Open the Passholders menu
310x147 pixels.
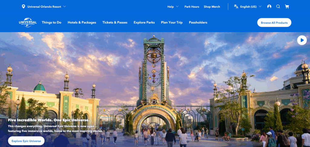tap(198, 22)
